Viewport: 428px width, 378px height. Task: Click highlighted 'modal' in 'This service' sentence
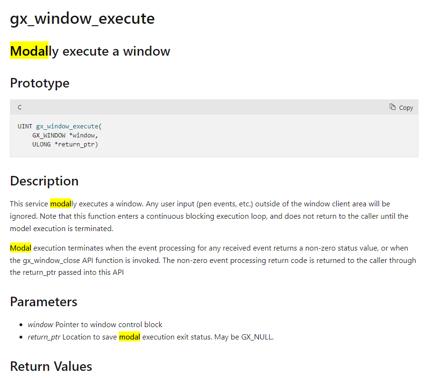click(x=61, y=204)
